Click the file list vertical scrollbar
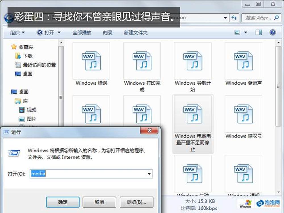Viewport: 284px width, 213px height. pyautogui.click(x=278, y=86)
